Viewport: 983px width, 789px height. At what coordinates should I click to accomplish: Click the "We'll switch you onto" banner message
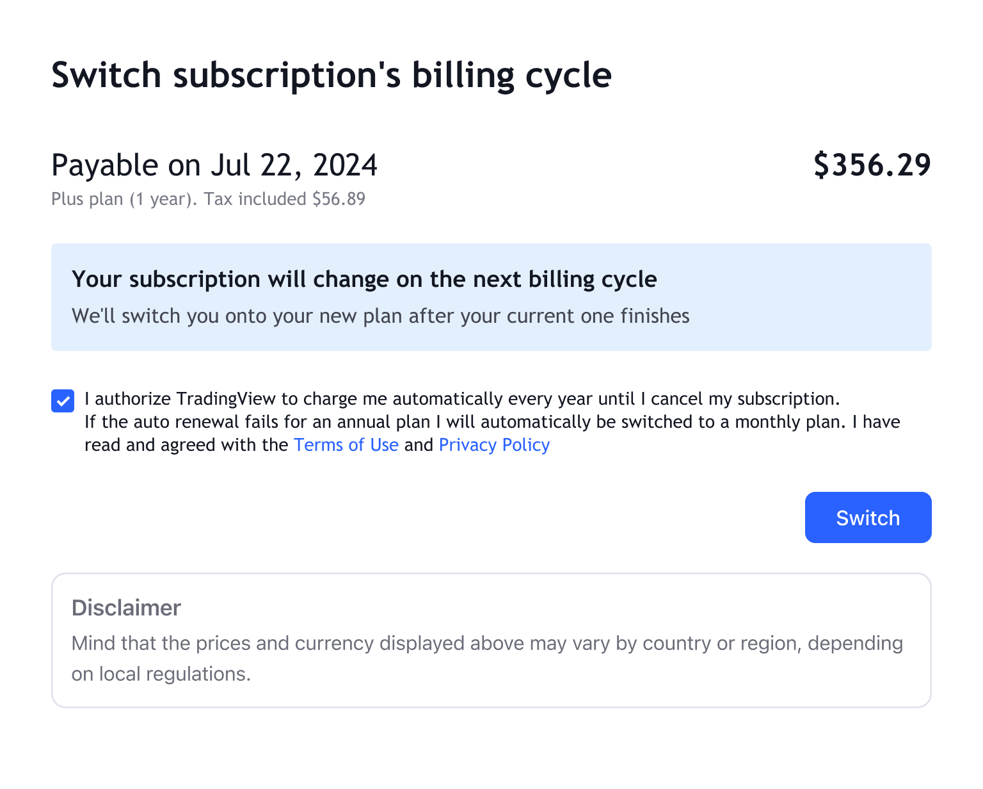(380, 316)
